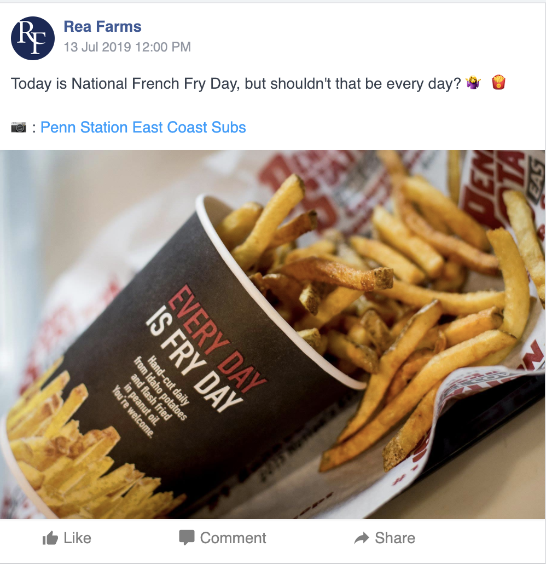Select the Share label text

coord(395,538)
